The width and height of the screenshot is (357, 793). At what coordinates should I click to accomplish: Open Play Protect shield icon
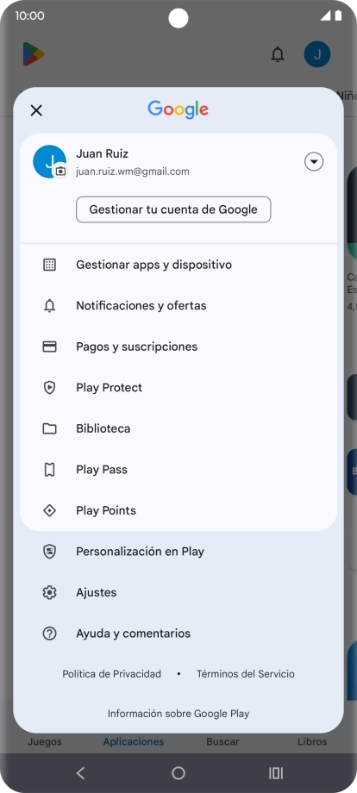click(x=49, y=387)
